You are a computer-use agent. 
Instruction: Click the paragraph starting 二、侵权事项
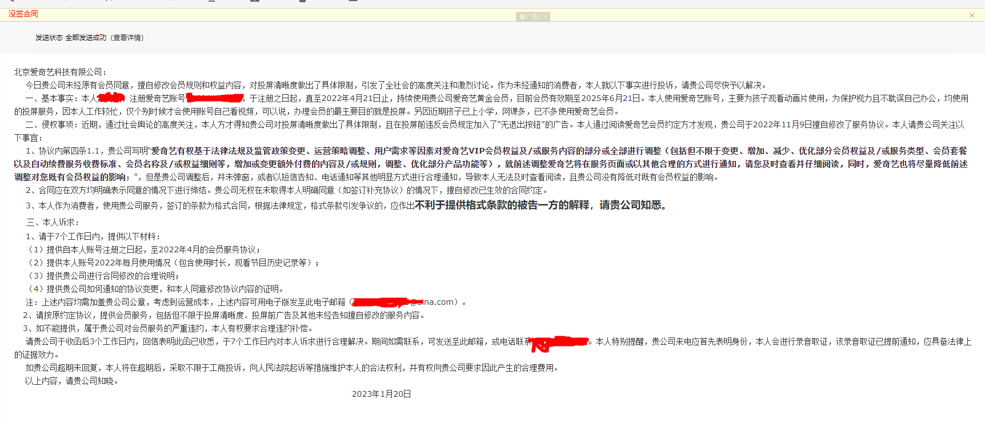(x=489, y=131)
